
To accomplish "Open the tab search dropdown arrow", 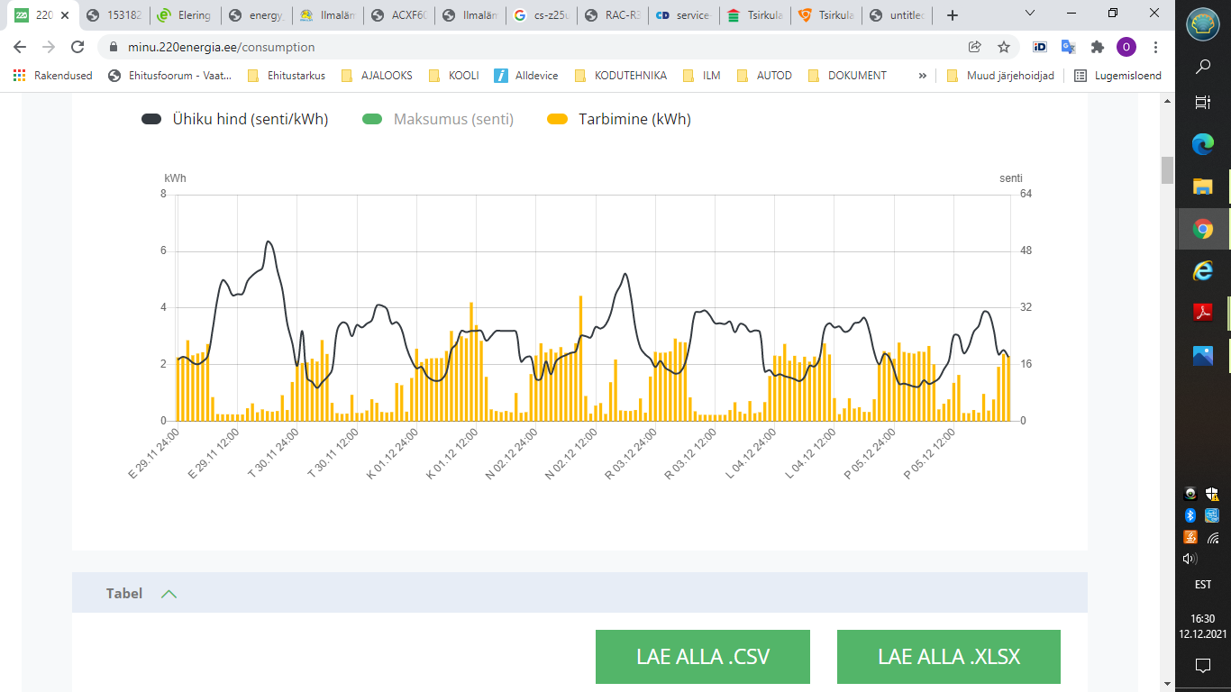I will pos(1031,14).
